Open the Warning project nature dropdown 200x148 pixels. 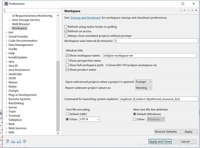coord(144,88)
